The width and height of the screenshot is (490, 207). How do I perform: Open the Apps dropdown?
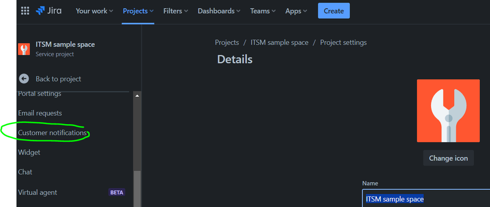click(x=296, y=11)
